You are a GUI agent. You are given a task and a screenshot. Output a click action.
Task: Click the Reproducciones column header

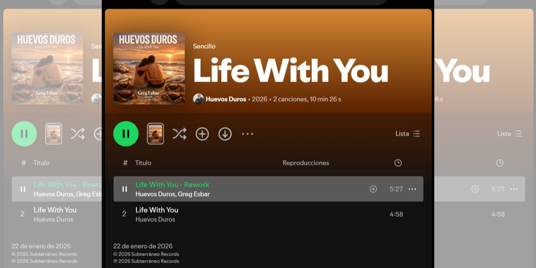pyautogui.click(x=306, y=163)
